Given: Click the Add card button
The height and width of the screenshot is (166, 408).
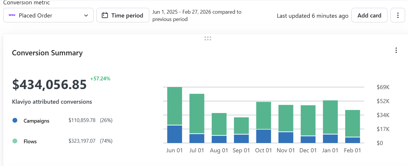Looking at the screenshot, I should (369, 15).
